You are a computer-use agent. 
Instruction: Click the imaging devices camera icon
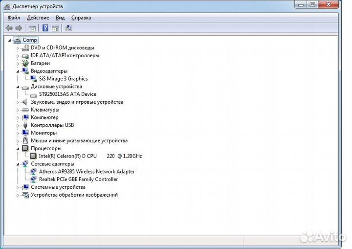pyautogui.click(x=25, y=195)
